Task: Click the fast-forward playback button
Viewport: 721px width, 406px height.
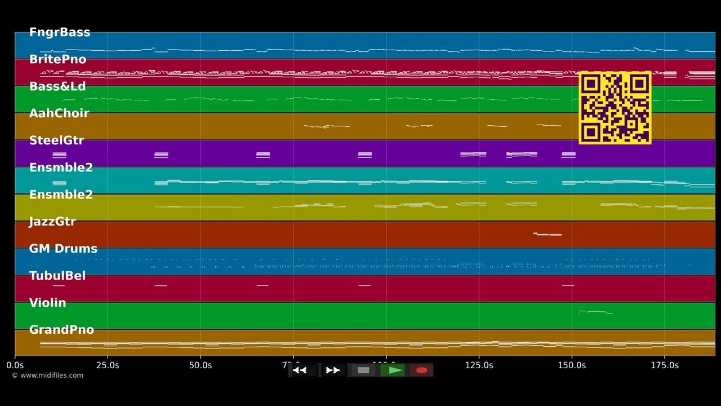Action: tap(333, 370)
